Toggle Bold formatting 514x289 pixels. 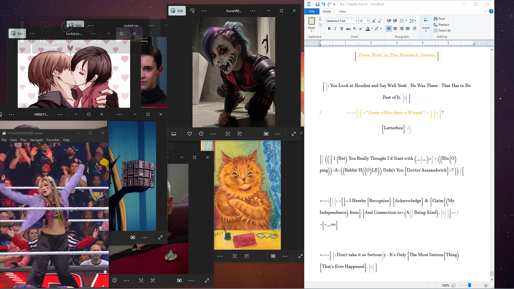tap(329, 29)
